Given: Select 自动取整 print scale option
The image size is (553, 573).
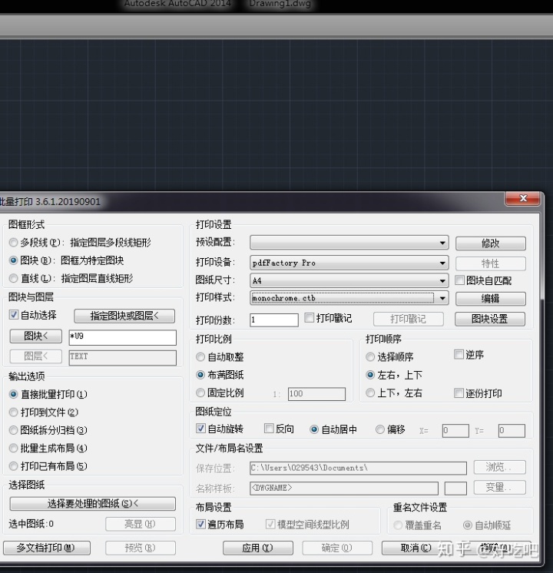Looking at the screenshot, I should [x=200, y=357].
